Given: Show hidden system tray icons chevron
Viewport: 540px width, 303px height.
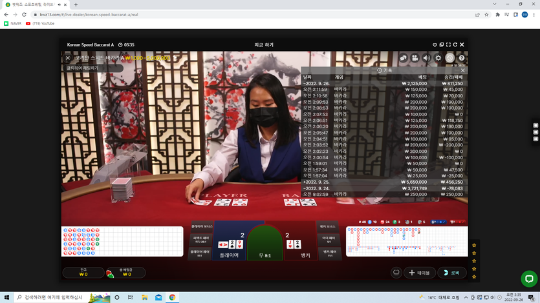Looking at the screenshot, I should tap(466, 297).
